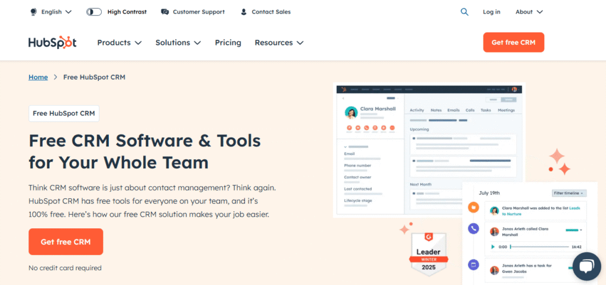Click the hero Get free CRM button

point(66,242)
